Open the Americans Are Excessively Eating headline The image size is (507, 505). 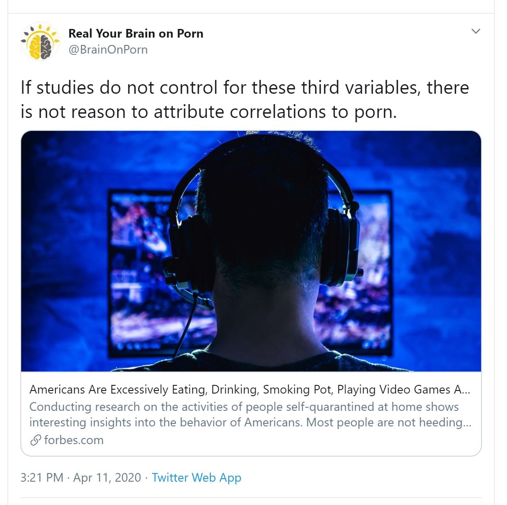tap(250, 390)
